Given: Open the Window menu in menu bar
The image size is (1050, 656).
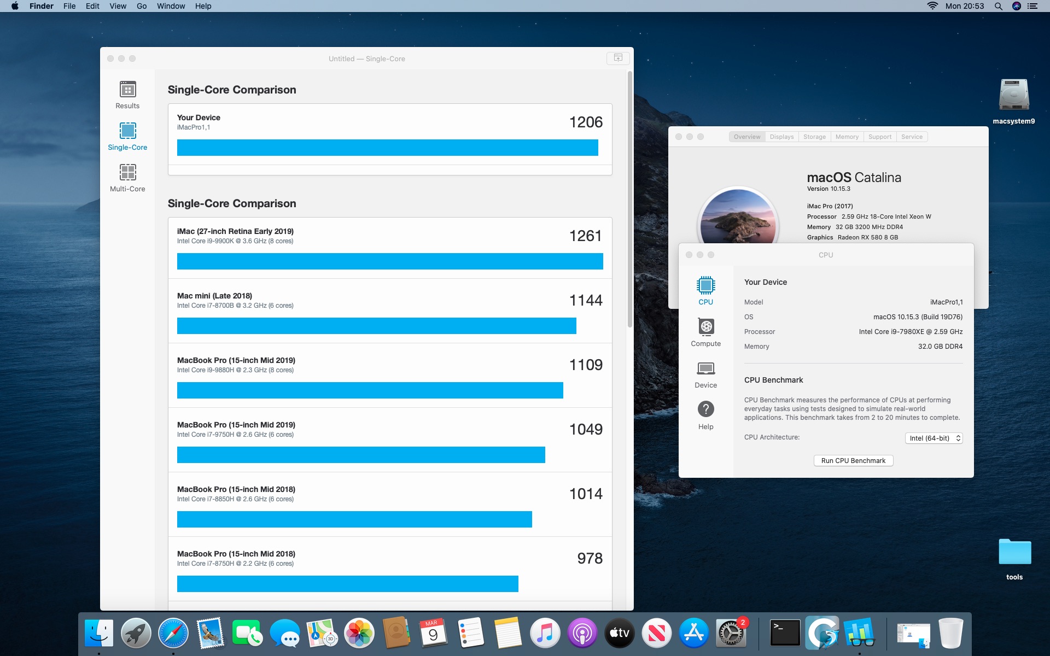Looking at the screenshot, I should point(171,6).
